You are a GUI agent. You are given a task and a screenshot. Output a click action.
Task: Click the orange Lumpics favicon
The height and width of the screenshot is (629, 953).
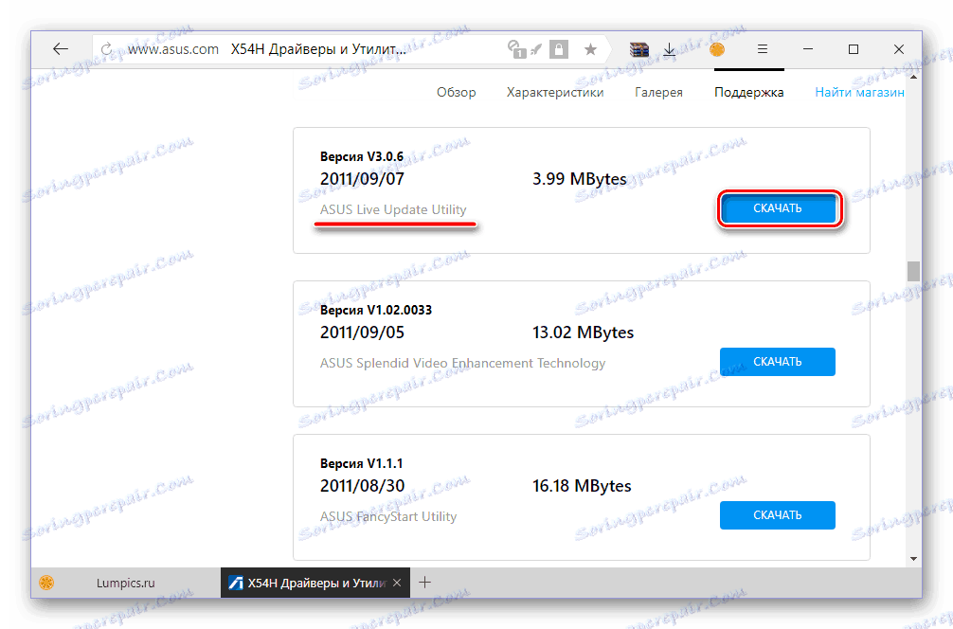point(46,583)
